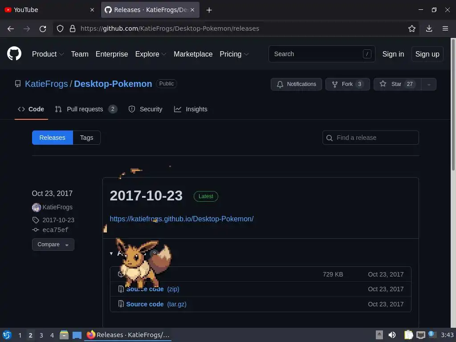Click the taskbar clock showing 3:43

point(447,335)
